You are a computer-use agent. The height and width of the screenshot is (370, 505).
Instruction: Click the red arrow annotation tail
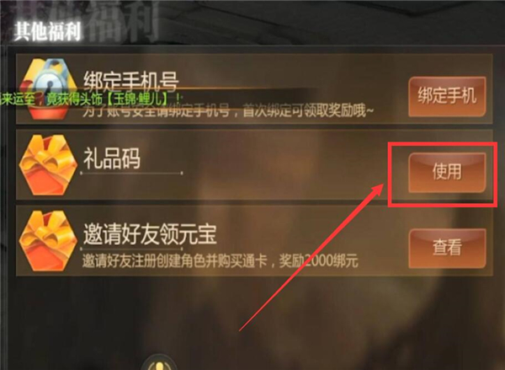tap(245, 326)
